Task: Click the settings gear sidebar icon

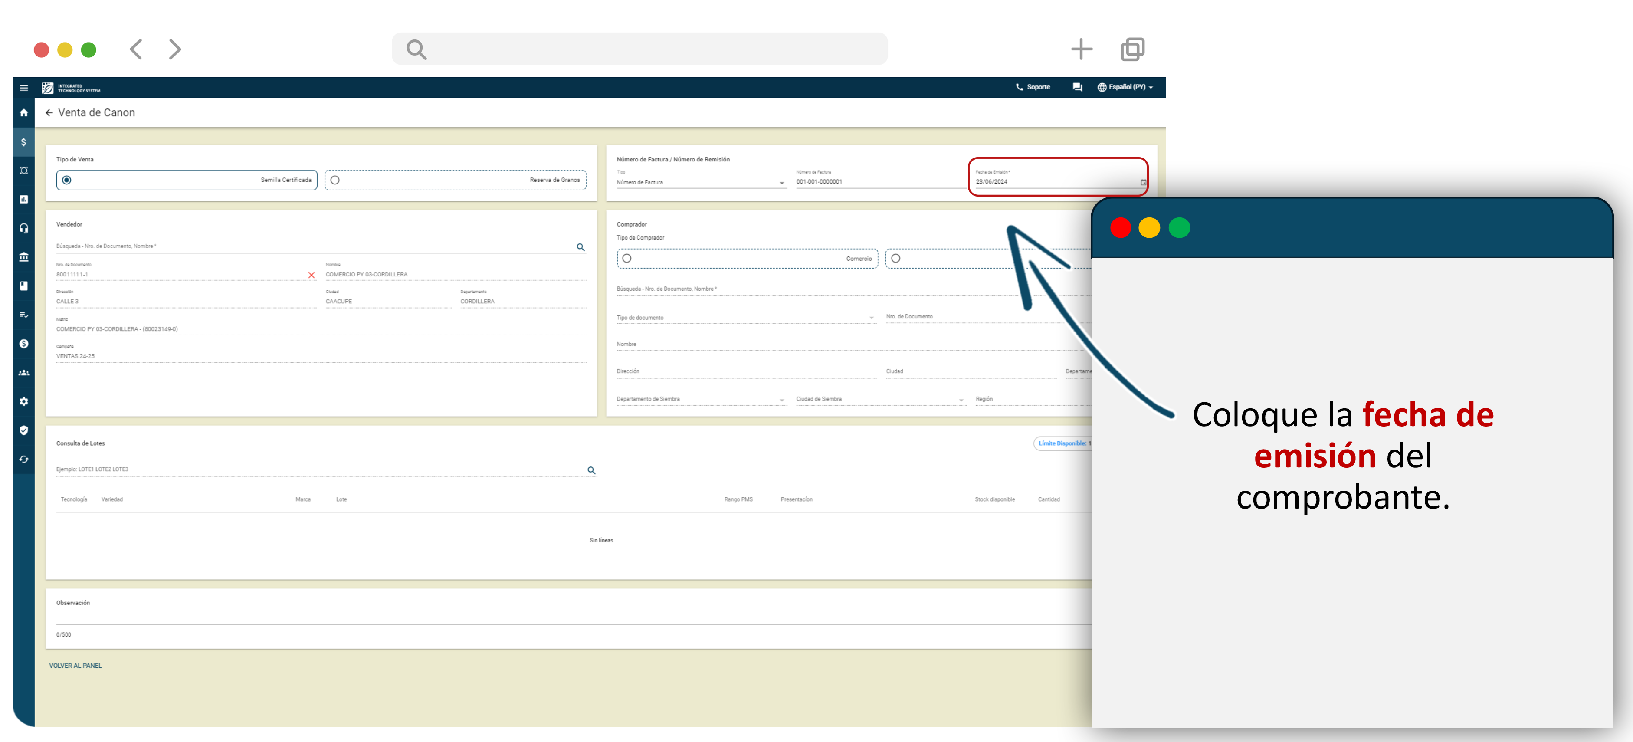Action: (x=23, y=401)
